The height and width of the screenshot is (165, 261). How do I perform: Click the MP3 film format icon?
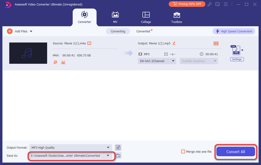click(140, 54)
